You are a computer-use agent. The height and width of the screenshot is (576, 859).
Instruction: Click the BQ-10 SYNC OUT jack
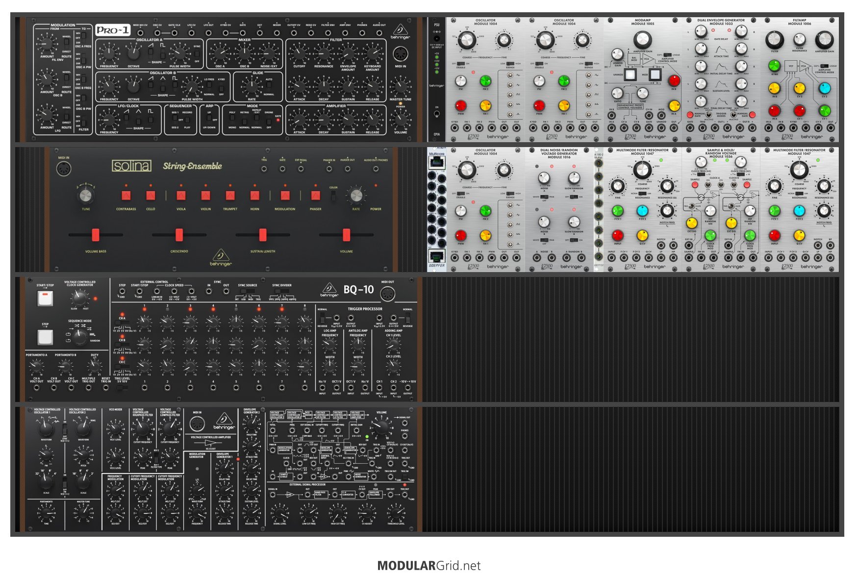tap(226, 291)
